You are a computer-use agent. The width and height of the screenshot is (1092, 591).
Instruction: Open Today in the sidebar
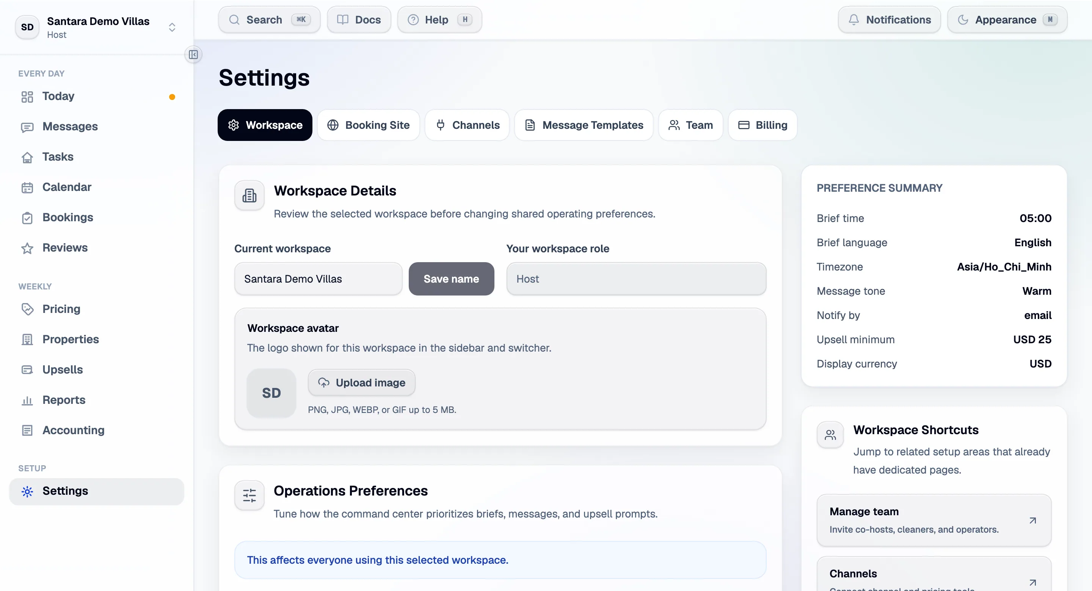coord(97,96)
